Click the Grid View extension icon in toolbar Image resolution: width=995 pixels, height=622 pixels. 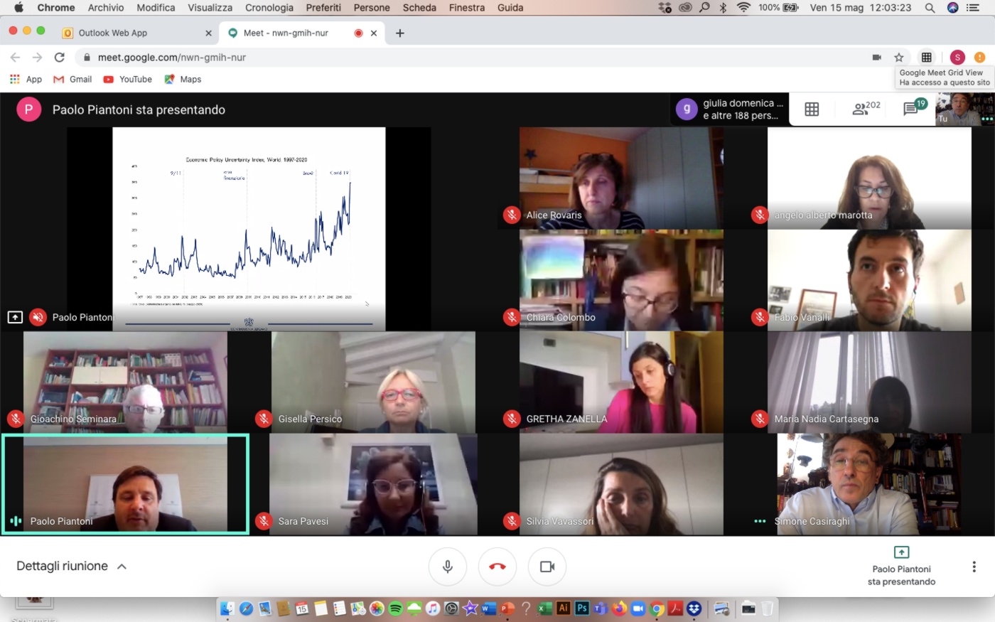point(926,58)
